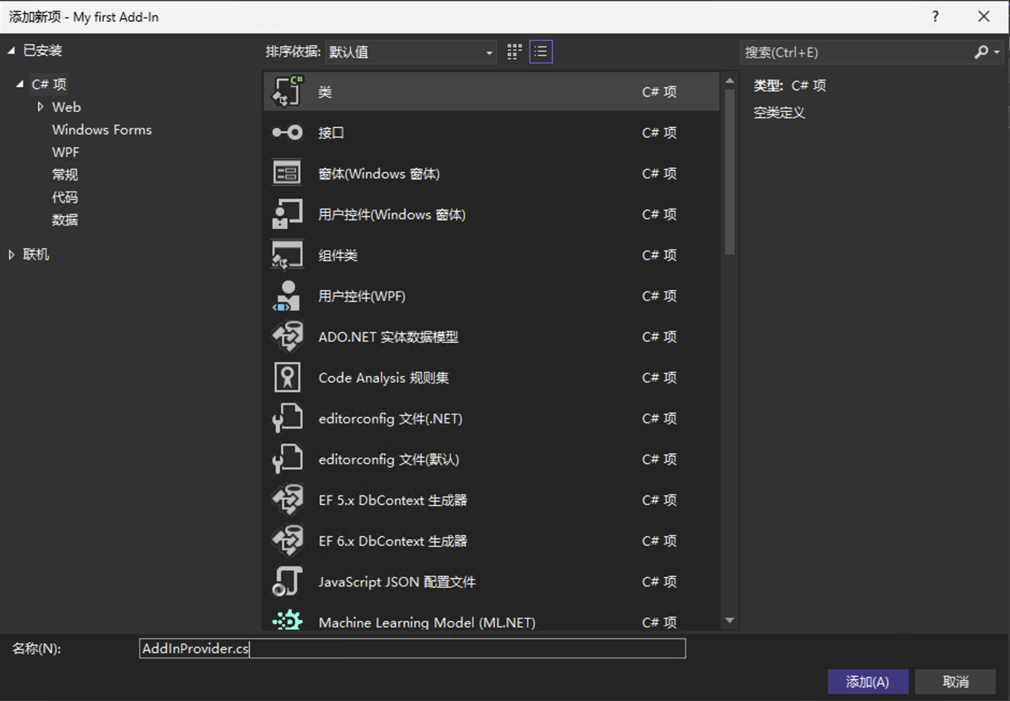Select the C# 项 category label
The width and height of the screenshot is (1010, 701).
pyautogui.click(x=49, y=84)
